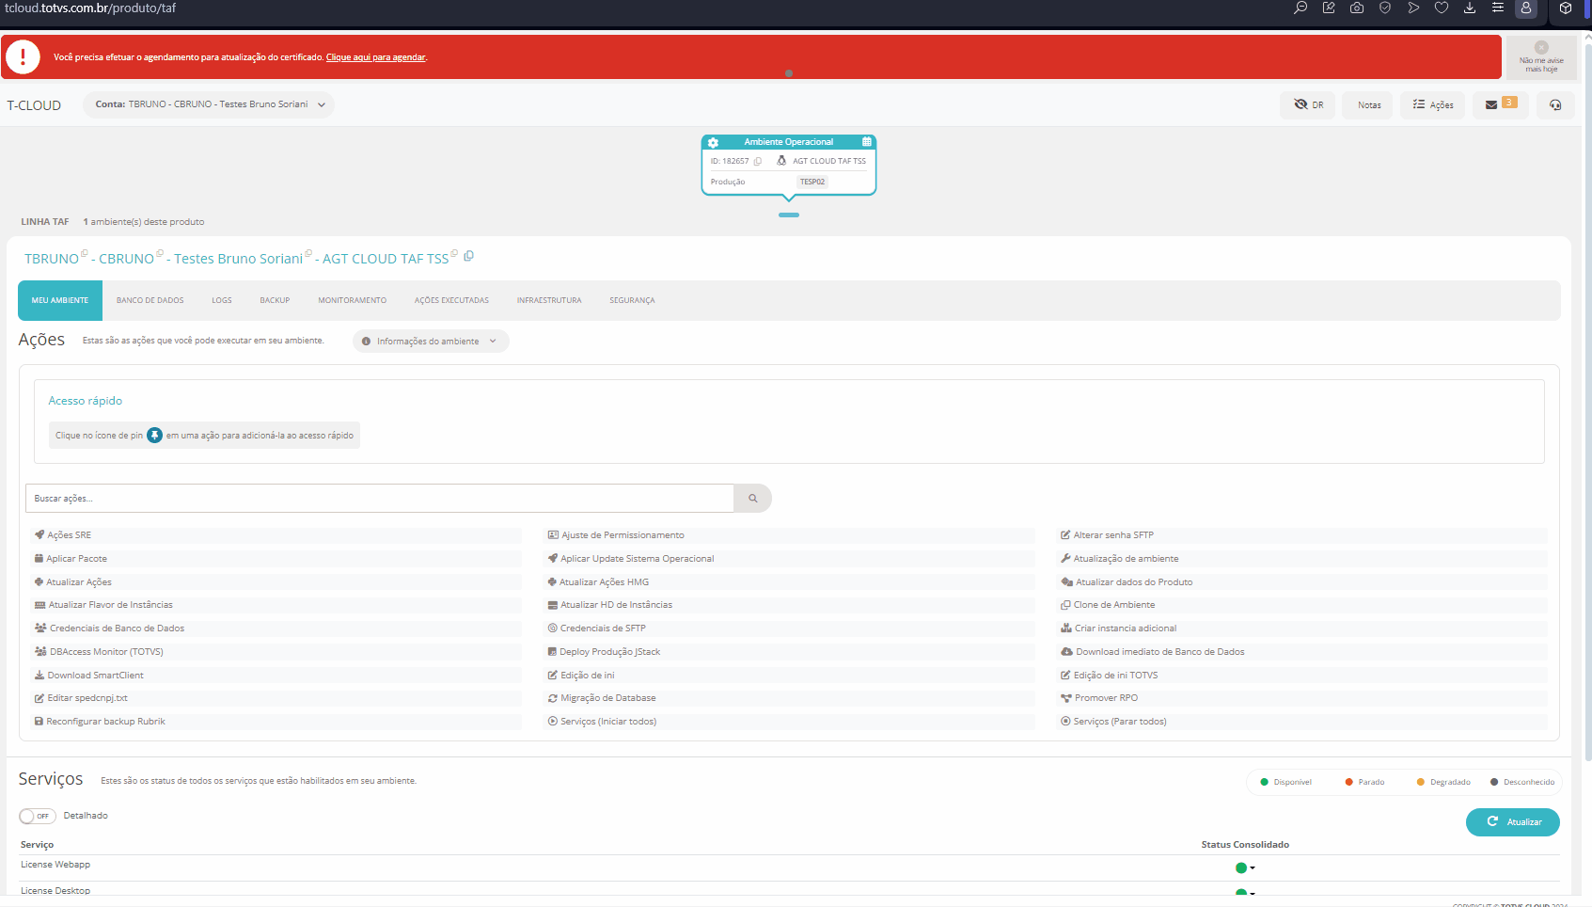The height and width of the screenshot is (907, 1592).
Task: Click the T-CLOUD logo text
Action: click(x=34, y=105)
